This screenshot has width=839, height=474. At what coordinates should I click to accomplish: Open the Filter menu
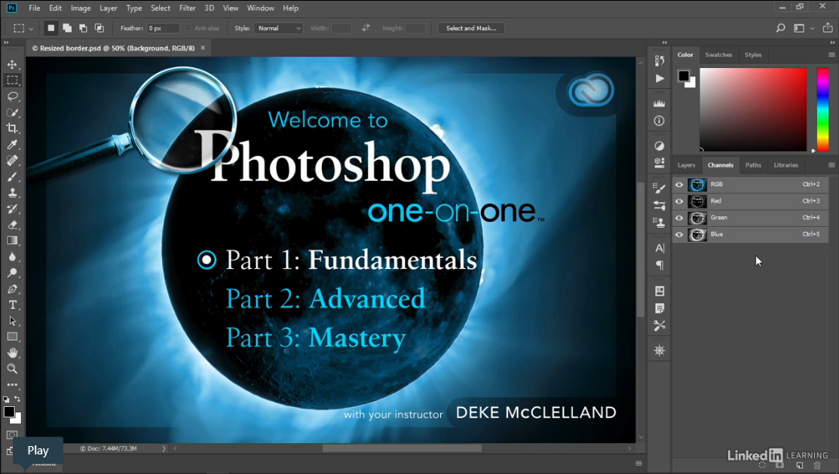(x=187, y=8)
